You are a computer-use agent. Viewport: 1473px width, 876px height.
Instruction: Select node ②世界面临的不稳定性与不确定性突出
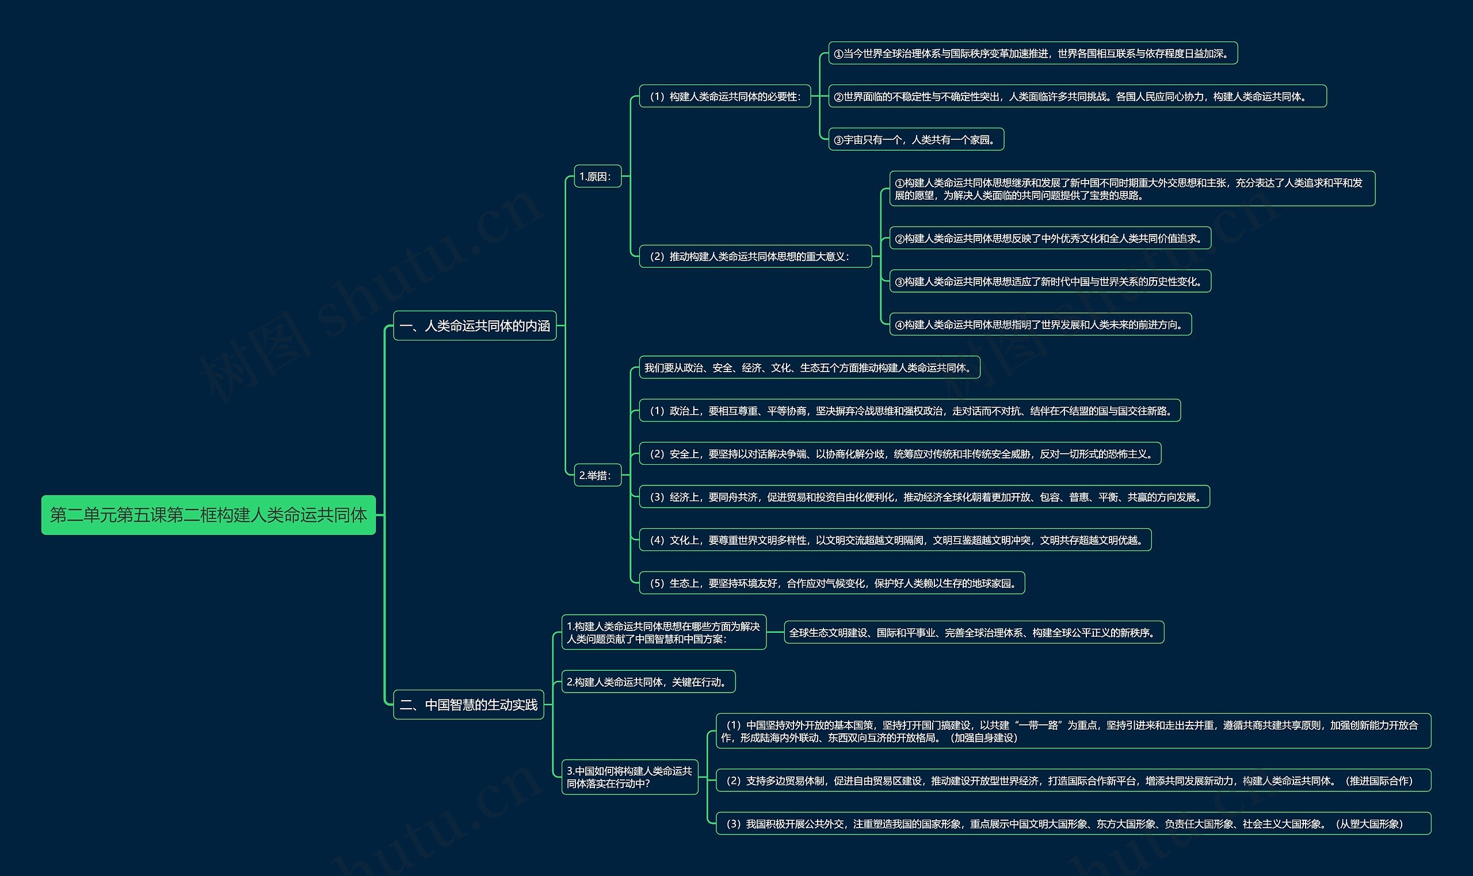(x=1077, y=96)
